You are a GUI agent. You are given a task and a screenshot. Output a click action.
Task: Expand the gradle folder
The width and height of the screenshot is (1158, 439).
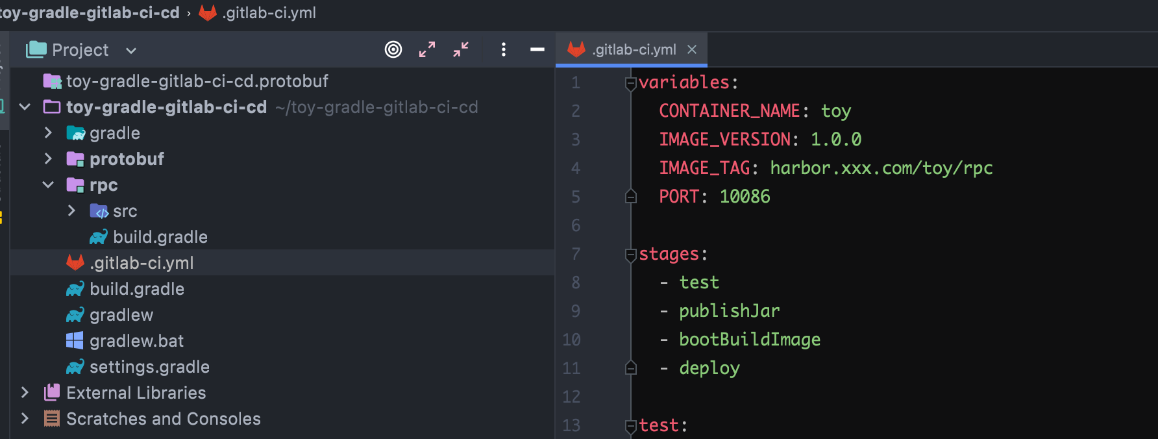[48, 133]
